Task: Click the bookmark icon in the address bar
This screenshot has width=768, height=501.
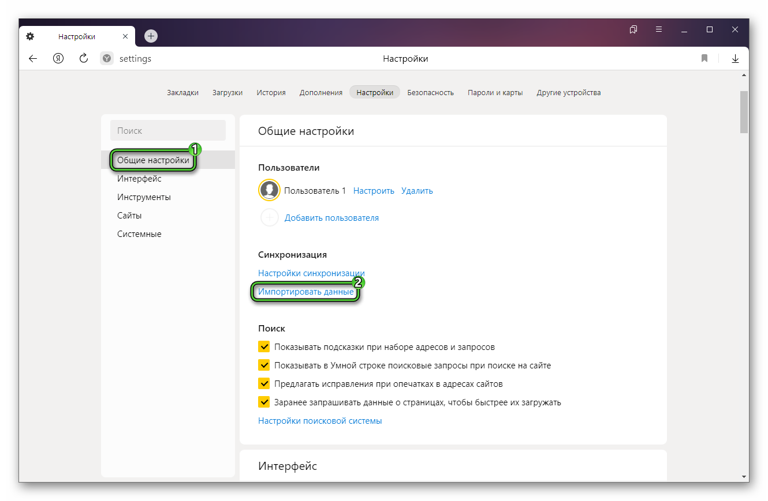Action: point(704,58)
